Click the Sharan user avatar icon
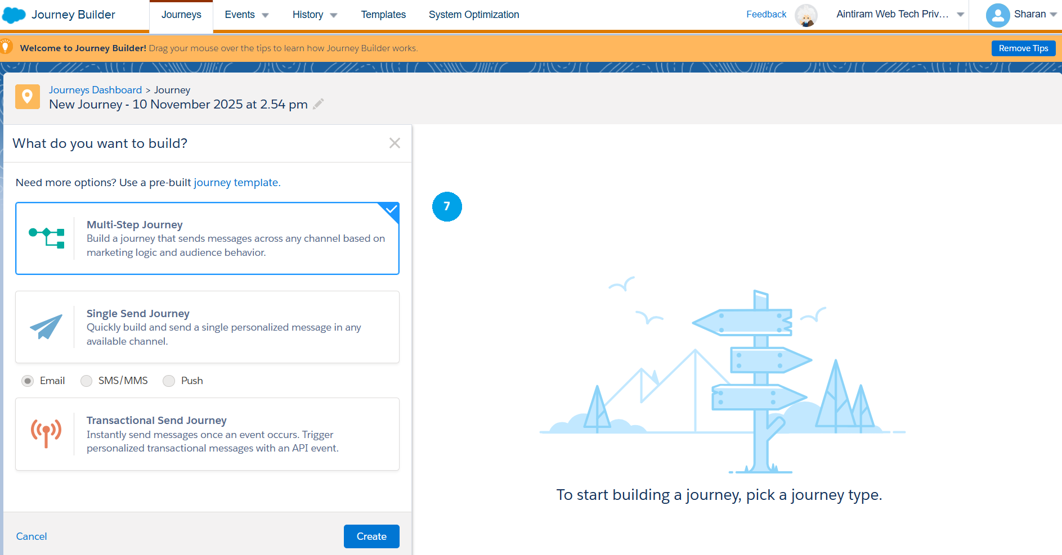The width and height of the screenshot is (1062, 555). click(997, 15)
